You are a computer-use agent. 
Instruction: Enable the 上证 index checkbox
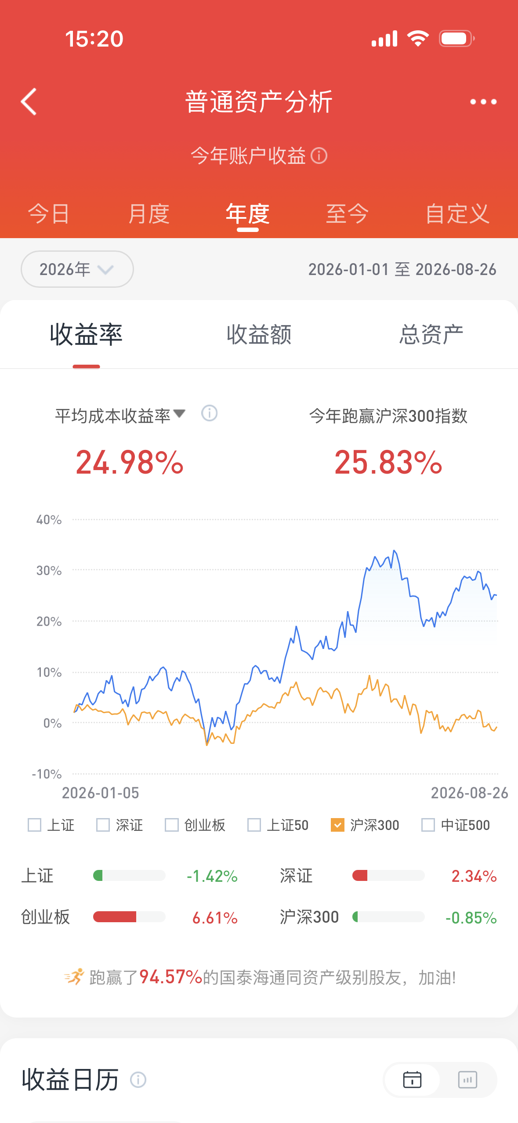point(34,825)
